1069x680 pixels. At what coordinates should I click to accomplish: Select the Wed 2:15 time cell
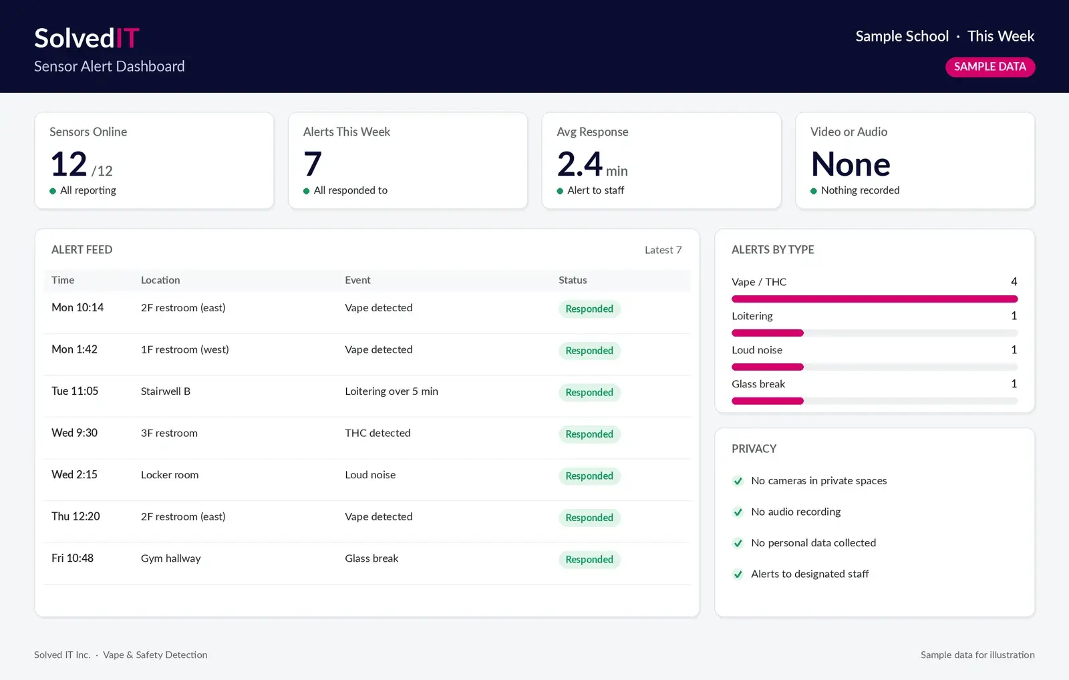pyautogui.click(x=74, y=474)
